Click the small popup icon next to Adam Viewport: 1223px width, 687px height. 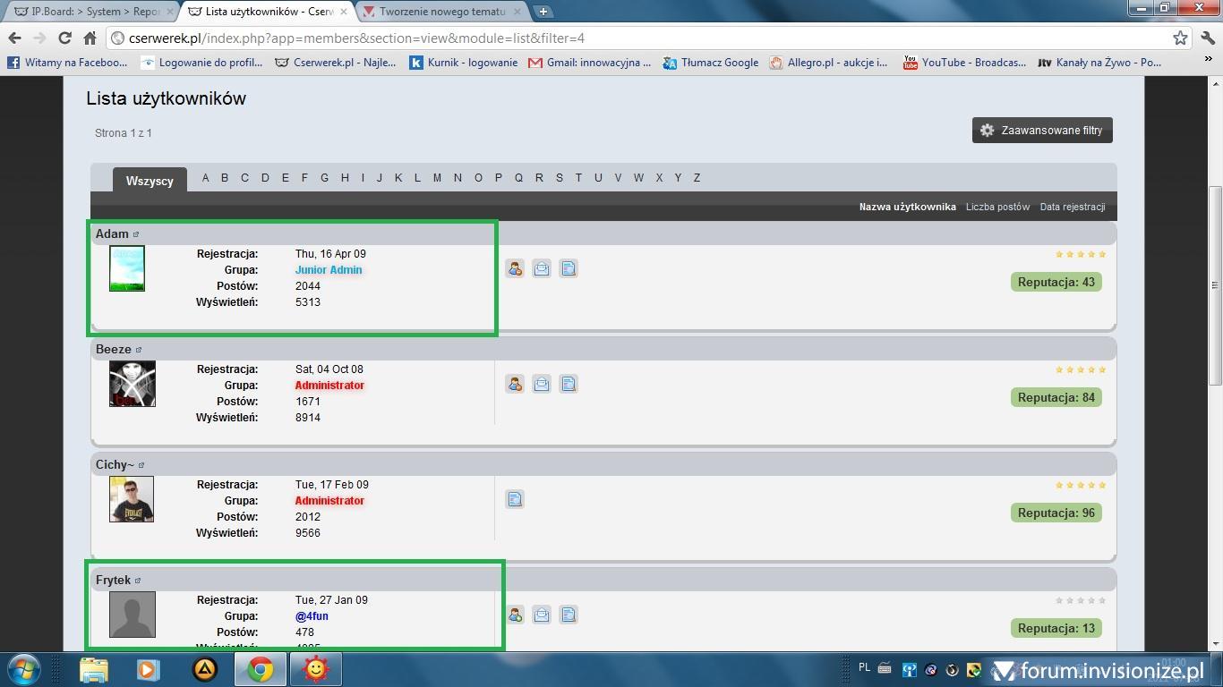point(136,234)
